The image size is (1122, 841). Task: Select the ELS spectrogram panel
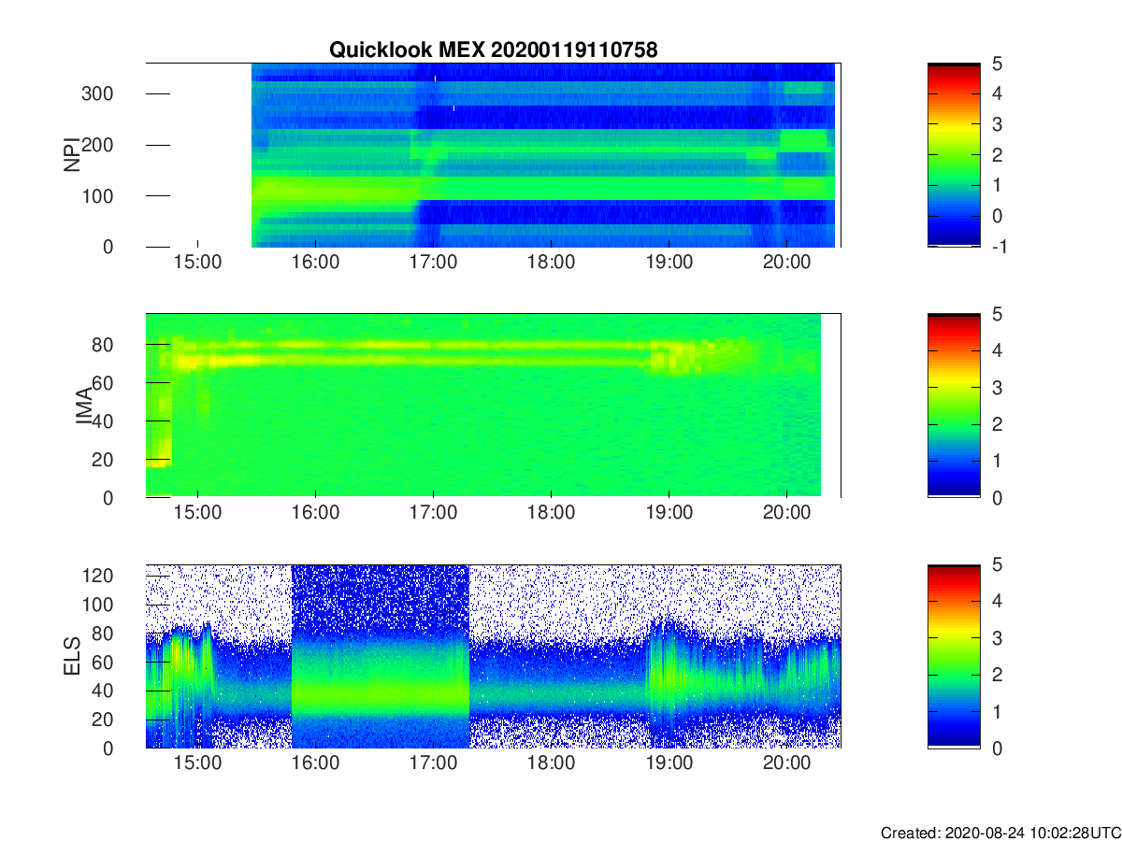[x=494, y=656]
